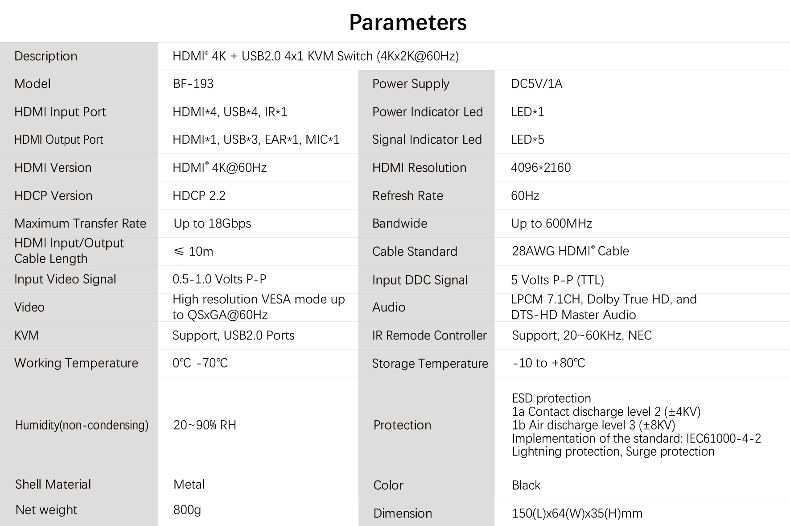The image size is (790, 526).
Task: Click the HDMI*1, USB*3, EAR*1, MIC*1 value
Action: click(256, 140)
